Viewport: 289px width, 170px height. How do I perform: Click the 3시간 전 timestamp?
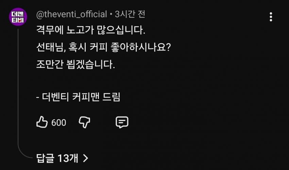[x=130, y=14]
